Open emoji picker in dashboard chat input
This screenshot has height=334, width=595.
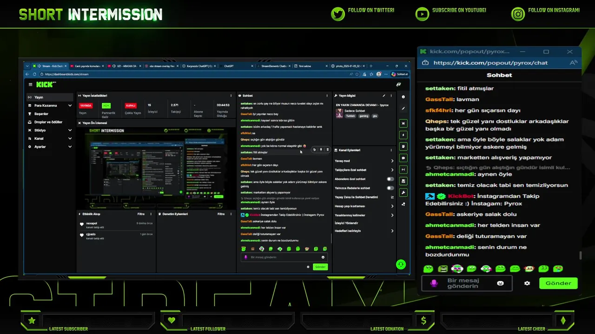point(323,257)
